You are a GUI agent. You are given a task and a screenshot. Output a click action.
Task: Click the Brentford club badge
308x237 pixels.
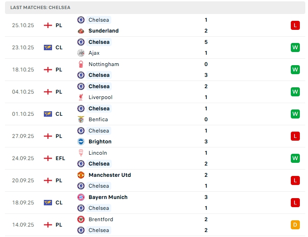[x=81, y=219]
